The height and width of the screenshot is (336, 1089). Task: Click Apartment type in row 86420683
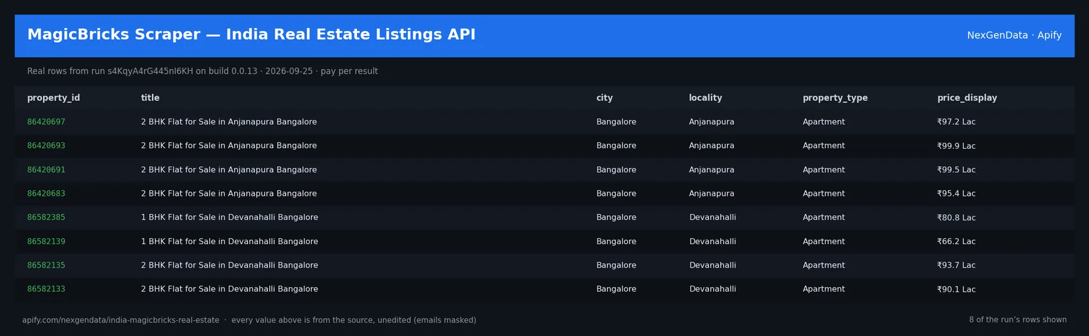823,193
